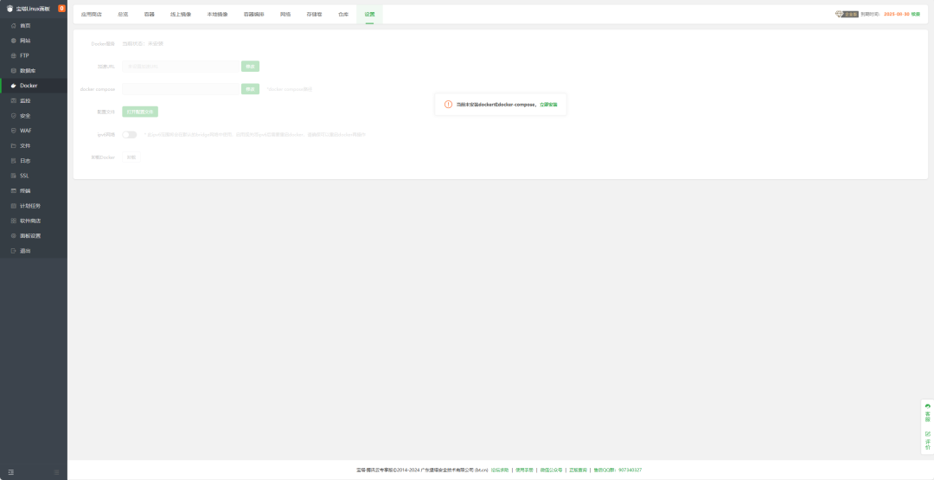Click the BaoTa panel logo icon
This screenshot has width=934, height=480.
click(x=10, y=9)
